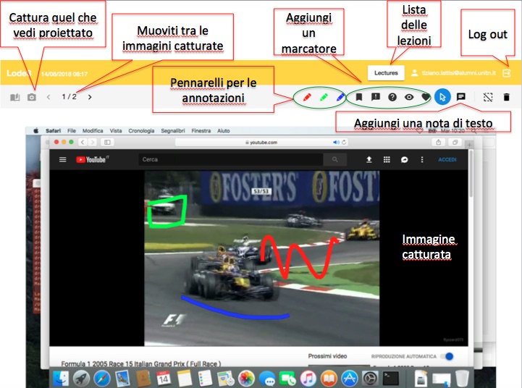Open the Safari menu
The width and height of the screenshot is (522, 388).
pos(54,131)
